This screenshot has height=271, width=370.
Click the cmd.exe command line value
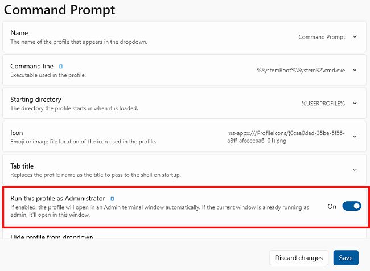(301, 71)
